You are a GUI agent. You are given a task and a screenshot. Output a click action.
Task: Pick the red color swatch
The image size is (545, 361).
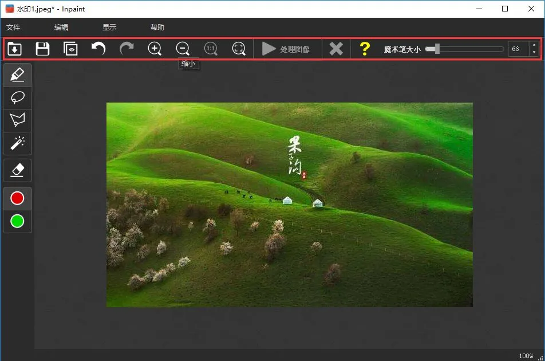(x=17, y=198)
